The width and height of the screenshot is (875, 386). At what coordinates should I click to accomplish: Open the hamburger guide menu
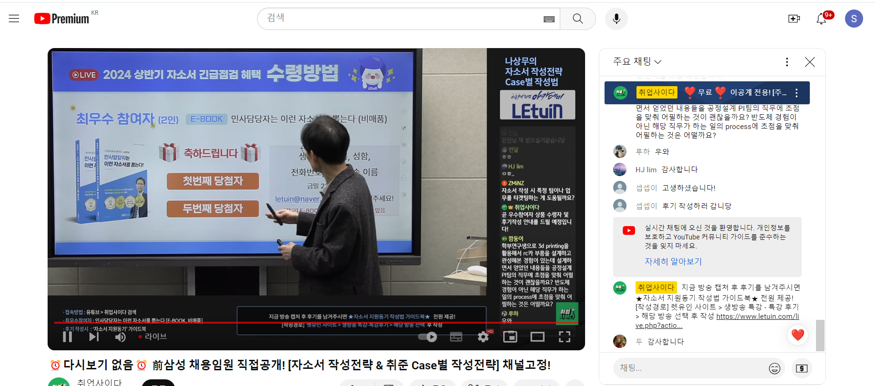click(14, 19)
